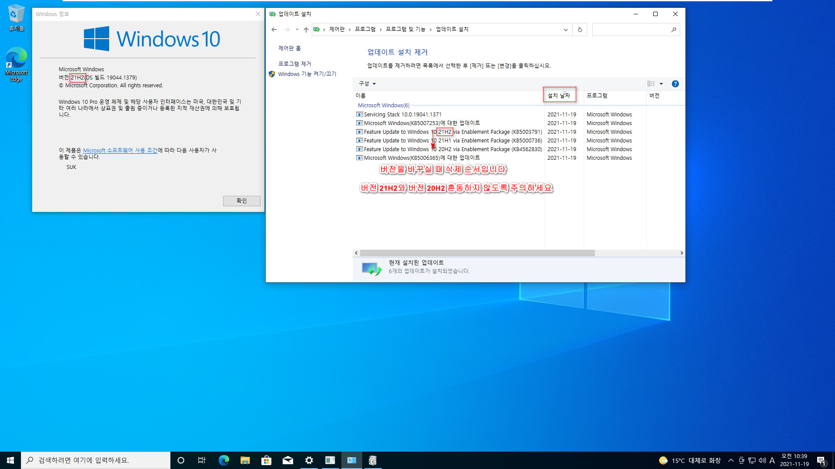
Task: Click the 제어판 breadcrumb
Action: [337, 29]
